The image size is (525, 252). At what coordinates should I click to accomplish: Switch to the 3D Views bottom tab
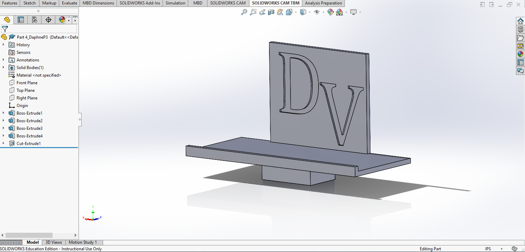(54, 242)
